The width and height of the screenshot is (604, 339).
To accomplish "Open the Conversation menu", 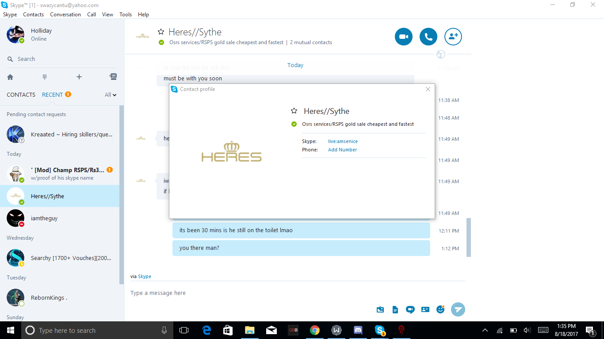I will click(65, 15).
